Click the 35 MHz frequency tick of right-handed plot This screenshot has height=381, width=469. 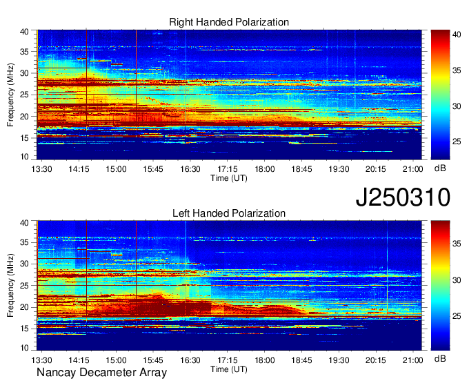click(24, 52)
